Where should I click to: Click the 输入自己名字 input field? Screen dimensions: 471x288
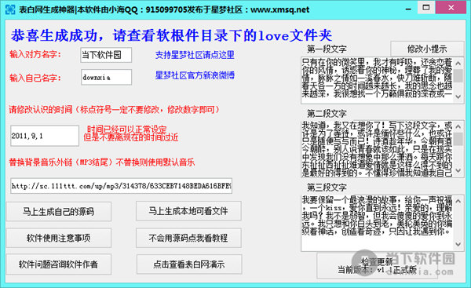[106, 77]
